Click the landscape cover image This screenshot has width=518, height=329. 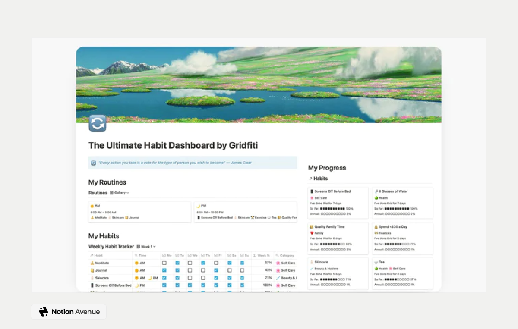pos(258,85)
